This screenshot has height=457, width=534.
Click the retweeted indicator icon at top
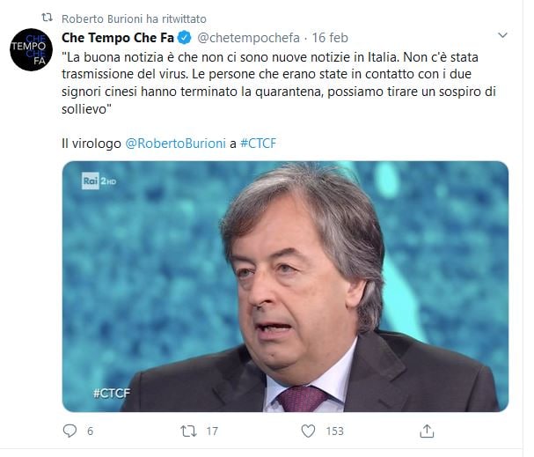47,18
